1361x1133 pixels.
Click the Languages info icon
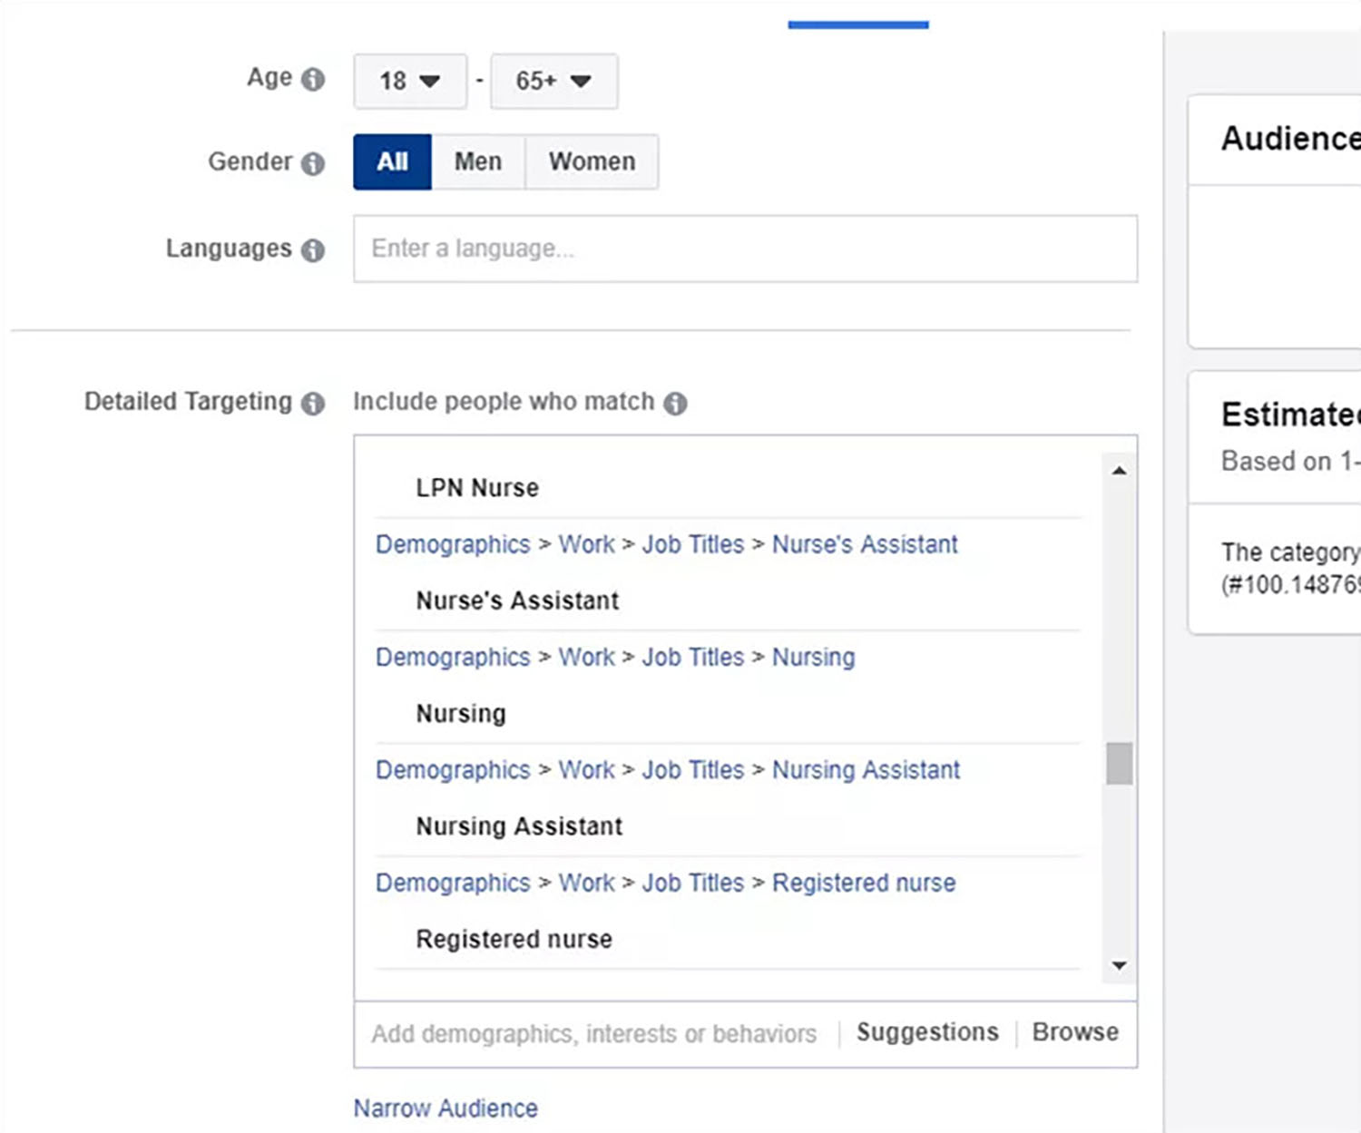(x=313, y=249)
